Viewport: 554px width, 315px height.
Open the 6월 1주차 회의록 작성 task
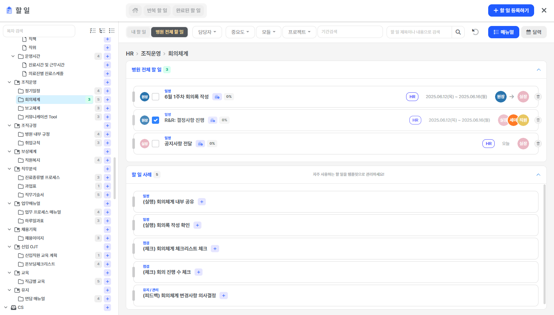[187, 97]
